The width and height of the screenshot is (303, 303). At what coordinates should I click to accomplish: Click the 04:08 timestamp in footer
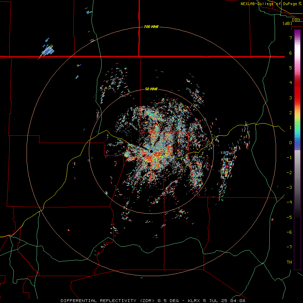click(238, 301)
